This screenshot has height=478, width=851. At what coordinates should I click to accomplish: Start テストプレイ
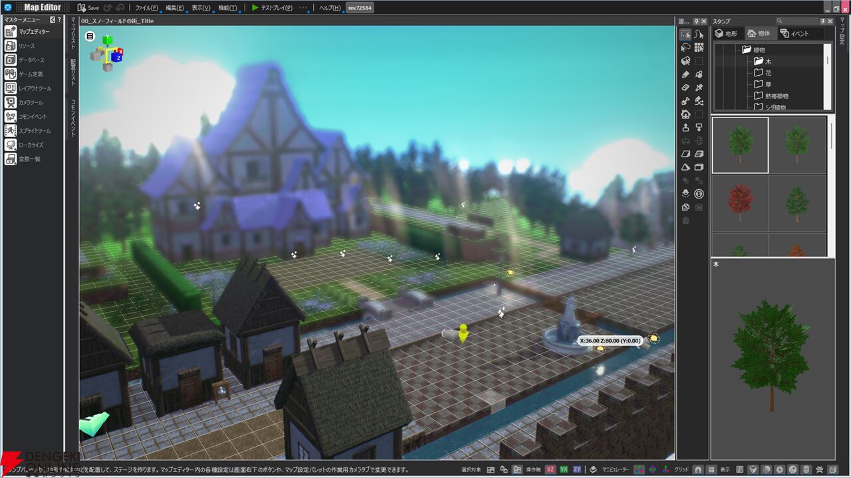273,8
